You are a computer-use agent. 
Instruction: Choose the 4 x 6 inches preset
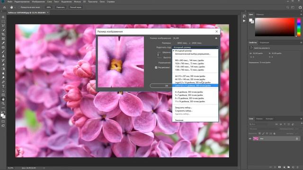pyautogui.click(x=195, y=92)
